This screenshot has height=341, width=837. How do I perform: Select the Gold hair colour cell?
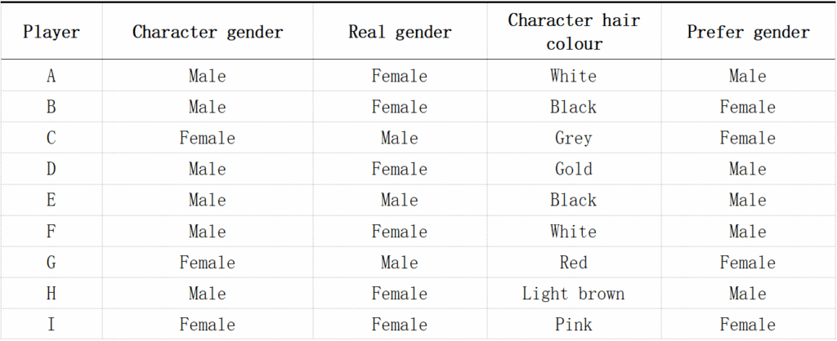point(573,169)
